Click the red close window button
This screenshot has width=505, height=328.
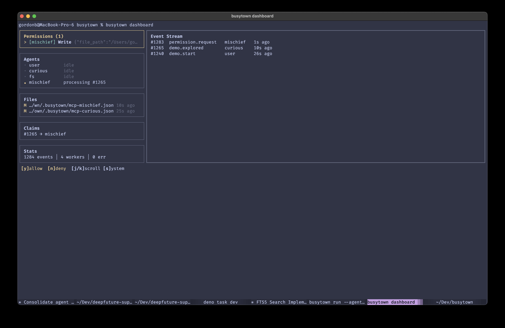22,16
